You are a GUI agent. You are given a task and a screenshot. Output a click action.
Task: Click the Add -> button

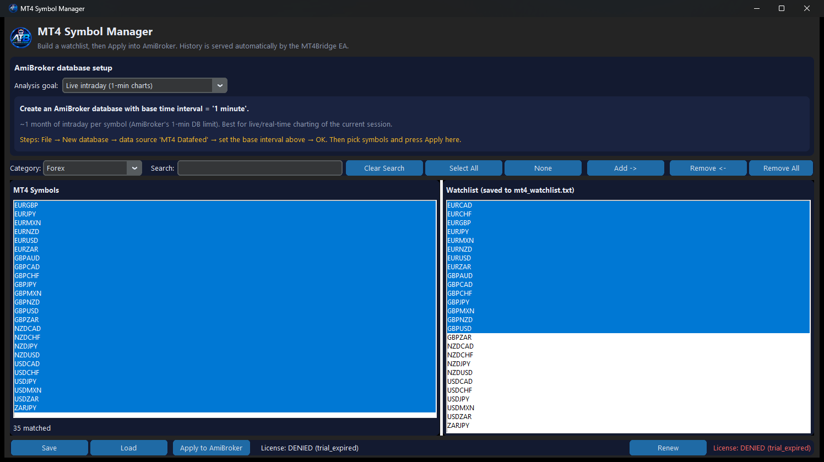point(626,168)
